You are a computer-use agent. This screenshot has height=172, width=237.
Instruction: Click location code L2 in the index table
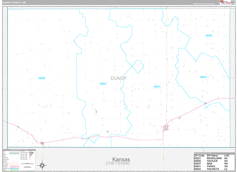point(226,169)
